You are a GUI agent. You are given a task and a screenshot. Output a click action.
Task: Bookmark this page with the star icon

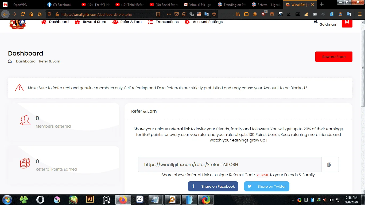[x=214, y=14]
